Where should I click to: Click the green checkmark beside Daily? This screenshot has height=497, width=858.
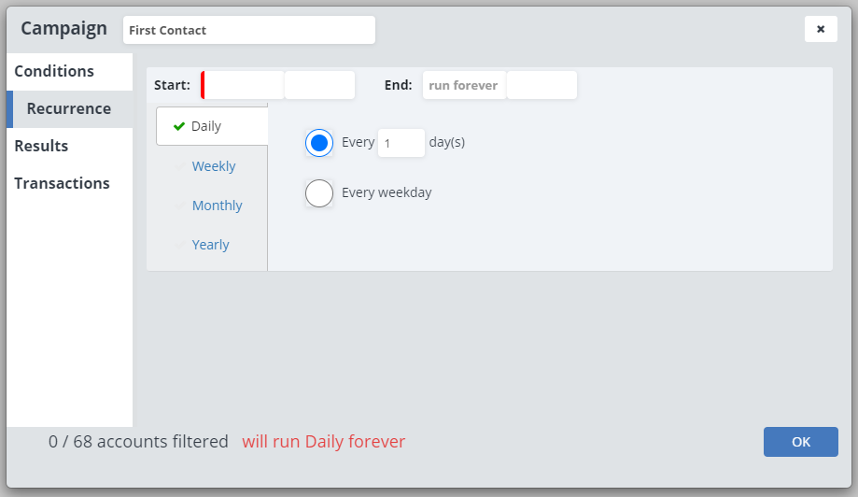(179, 127)
